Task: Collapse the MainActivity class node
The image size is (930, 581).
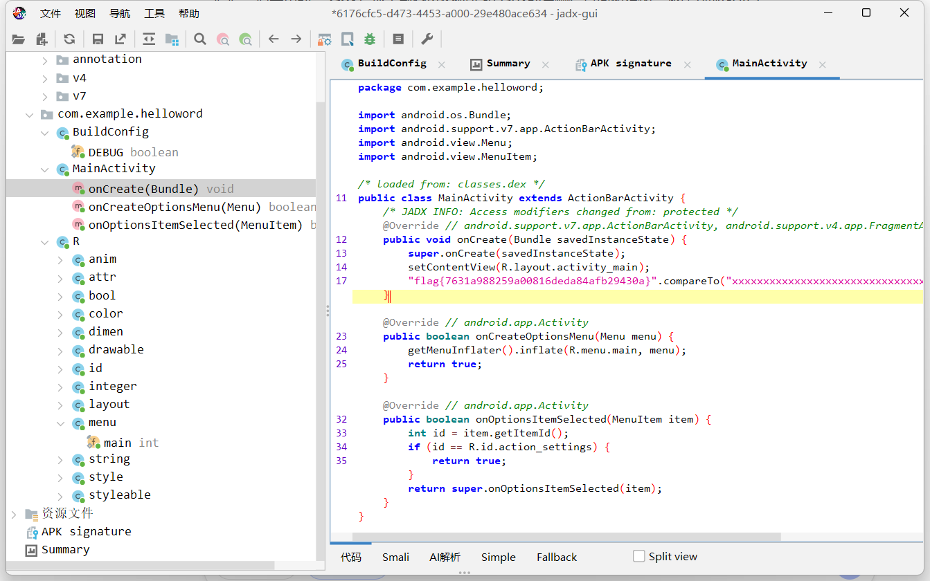Action: click(x=45, y=169)
